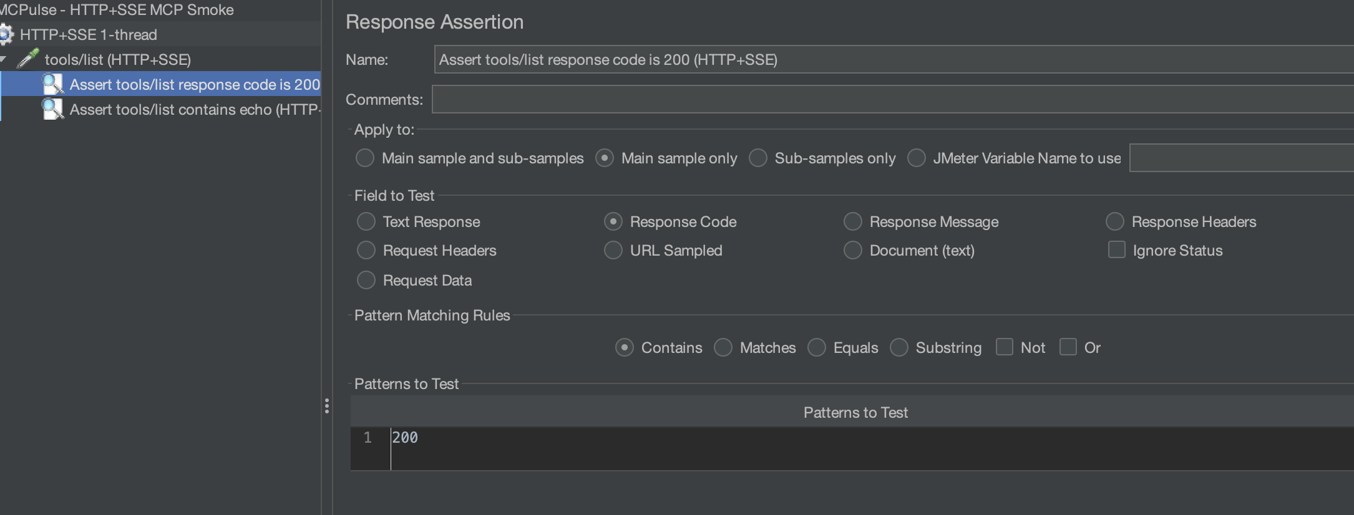Screen dimensions: 1354x515
Task: Choose Text Response field to test
Action: click(x=366, y=221)
